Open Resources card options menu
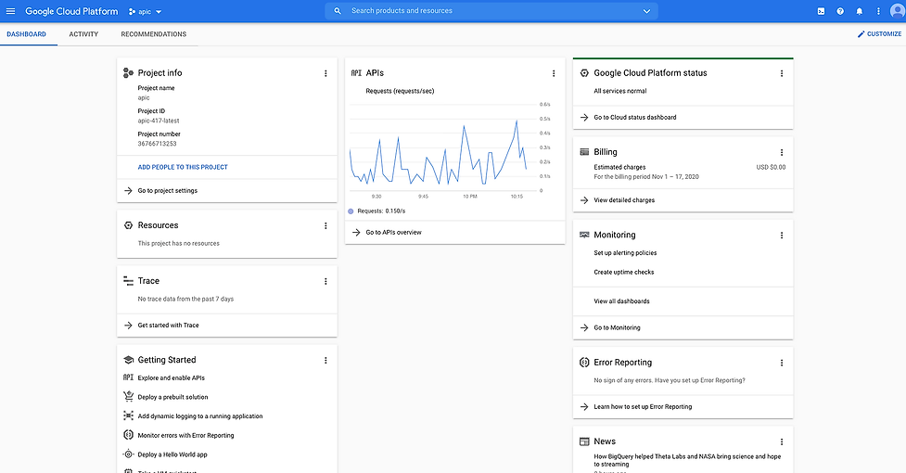The height and width of the screenshot is (473, 906). click(325, 225)
